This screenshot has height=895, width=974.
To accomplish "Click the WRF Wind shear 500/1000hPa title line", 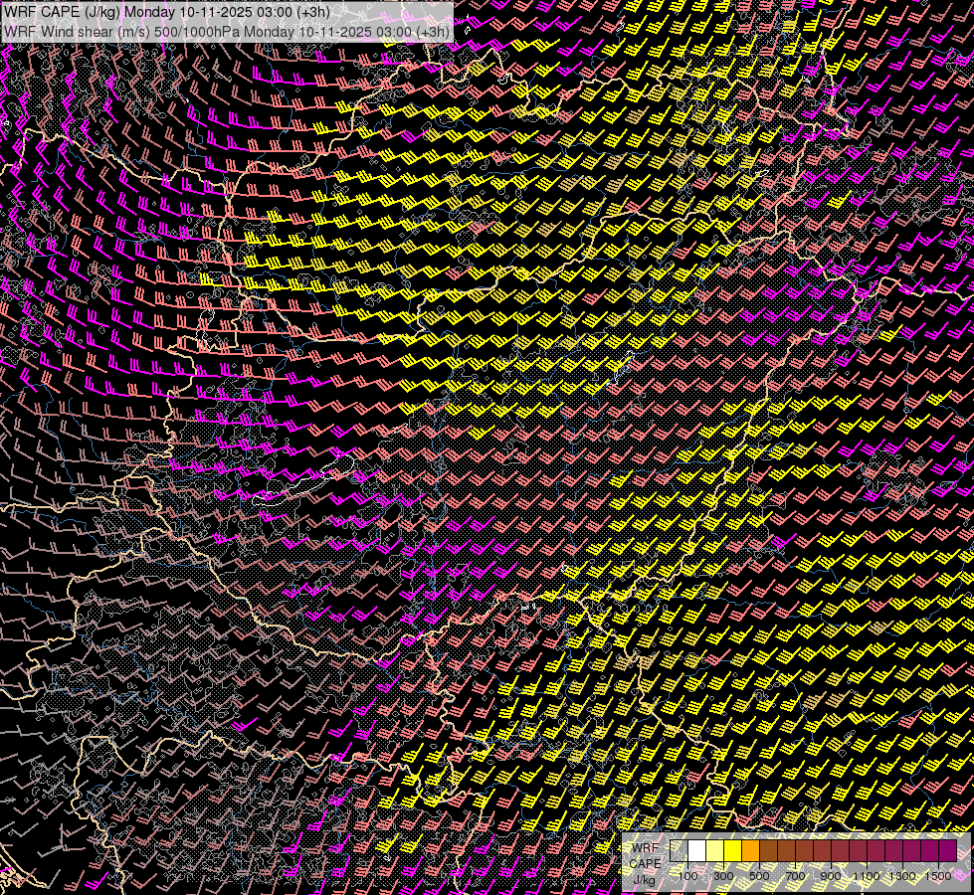I will point(227,31).
